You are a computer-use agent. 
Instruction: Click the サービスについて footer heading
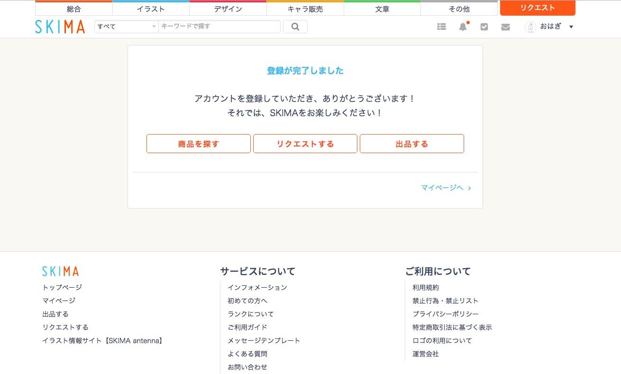pyautogui.click(x=258, y=271)
